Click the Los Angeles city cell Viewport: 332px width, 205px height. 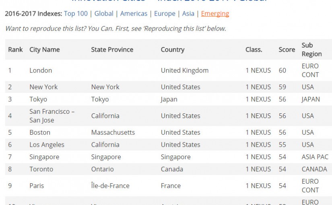pyautogui.click(x=47, y=145)
